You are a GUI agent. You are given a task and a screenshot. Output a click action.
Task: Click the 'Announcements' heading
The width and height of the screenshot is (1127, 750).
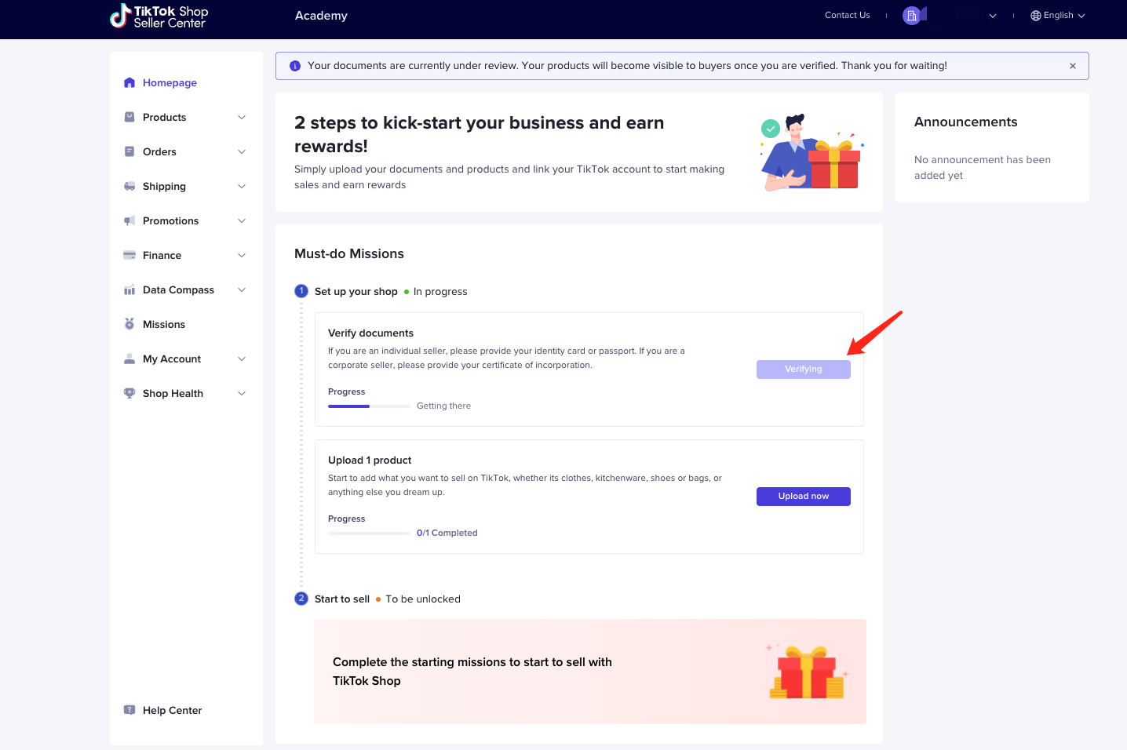coord(966,122)
